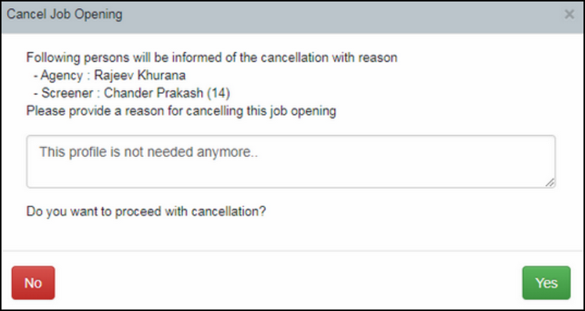This screenshot has width=585, height=311.
Task: Grab the text area resize handle
Action: click(x=550, y=182)
